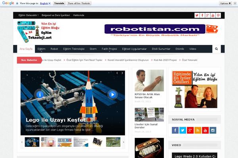Click the search magnifier icon in navigation bar

[216, 49]
